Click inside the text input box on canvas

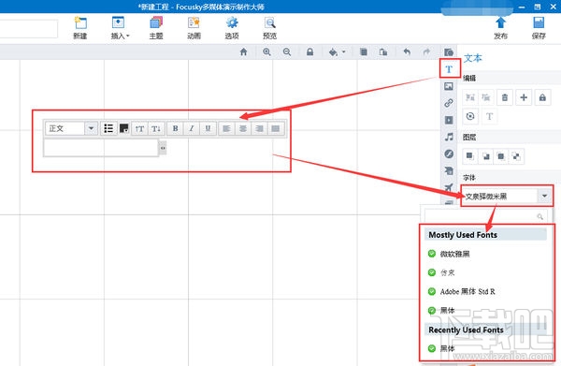(101, 148)
